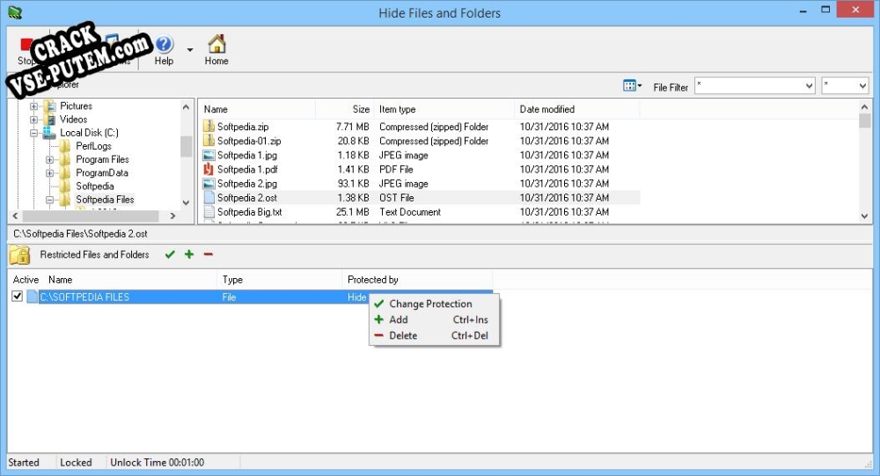880x476 pixels.
Task: Expand the Program Files node
Action: point(49,159)
